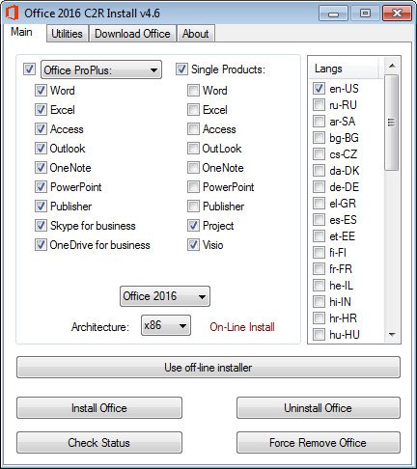
Task: Click the Check Status button
Action: (x=99, y=442)
